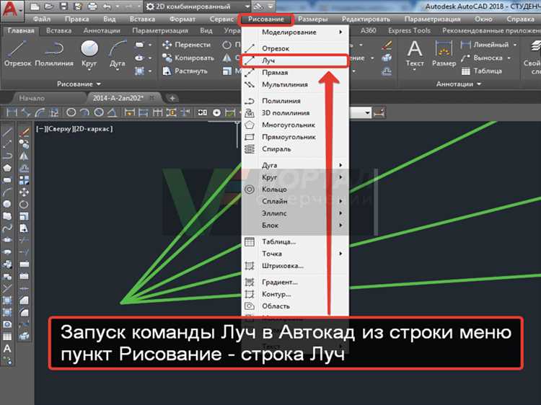This screenshot has width=541, height=405.
Task: Open the dimension style combo box in toolbar
Action: [361, 112]
